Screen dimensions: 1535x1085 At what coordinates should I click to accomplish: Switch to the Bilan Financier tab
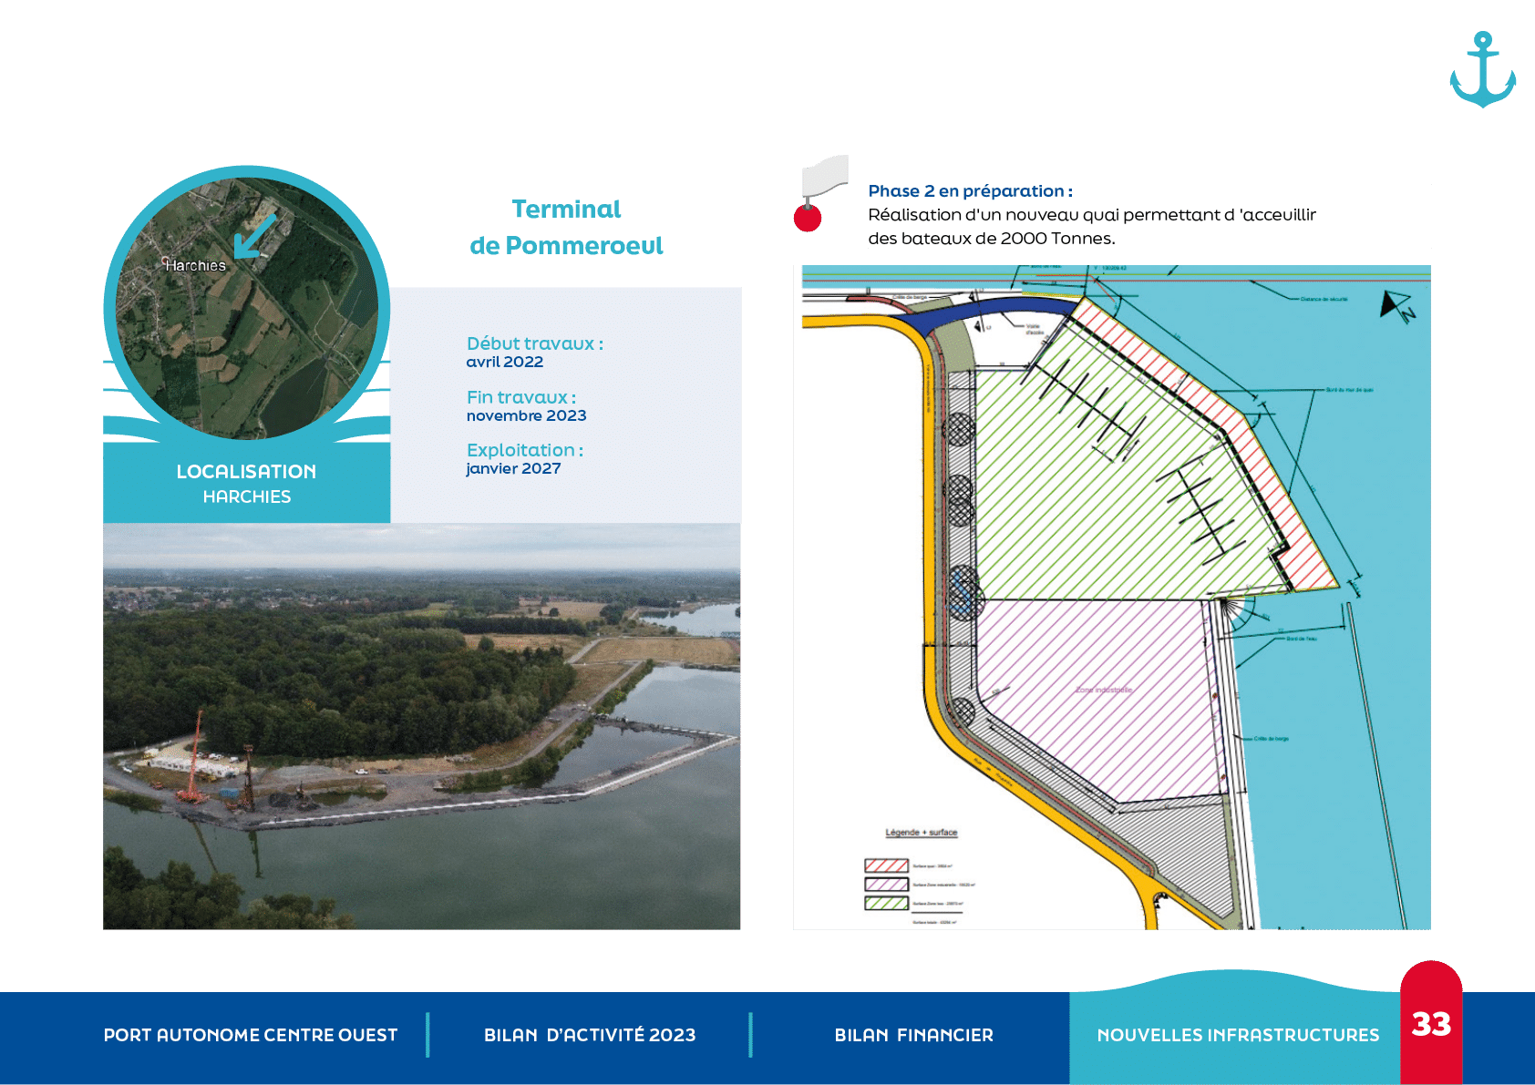click(x=913, y=1035)
